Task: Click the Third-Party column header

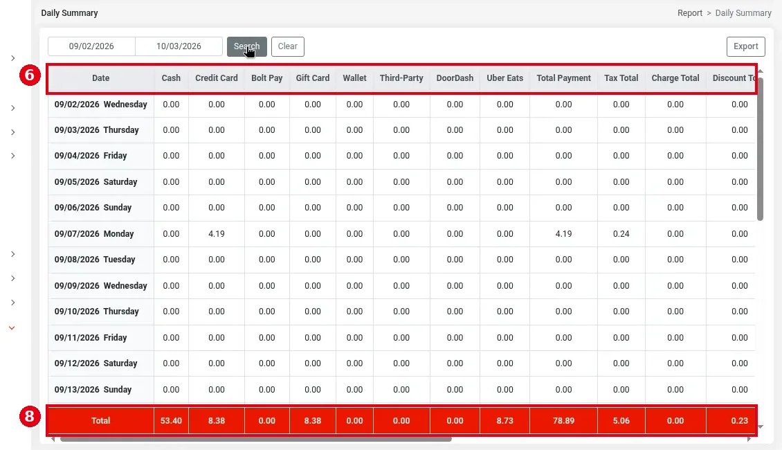Action: tap(401, 78)
